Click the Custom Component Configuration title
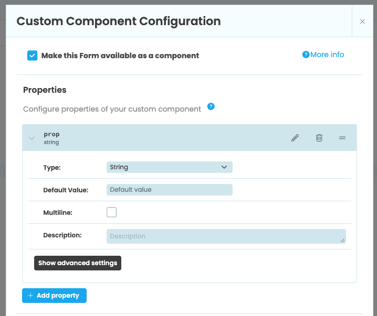The width and height of the screenshot is (377, 316). 119,21
